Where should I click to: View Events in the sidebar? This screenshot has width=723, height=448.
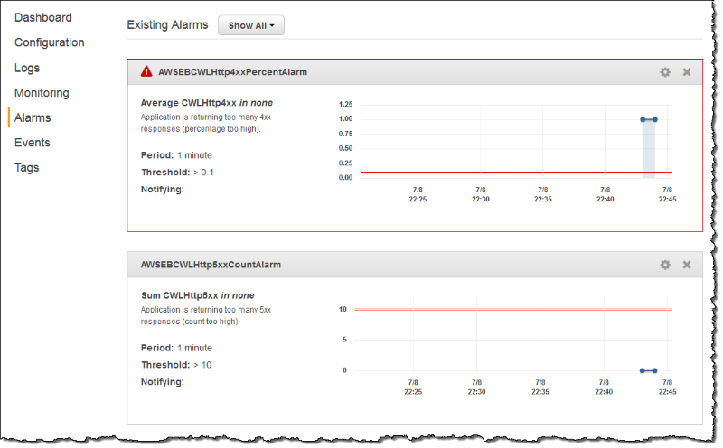33,143
